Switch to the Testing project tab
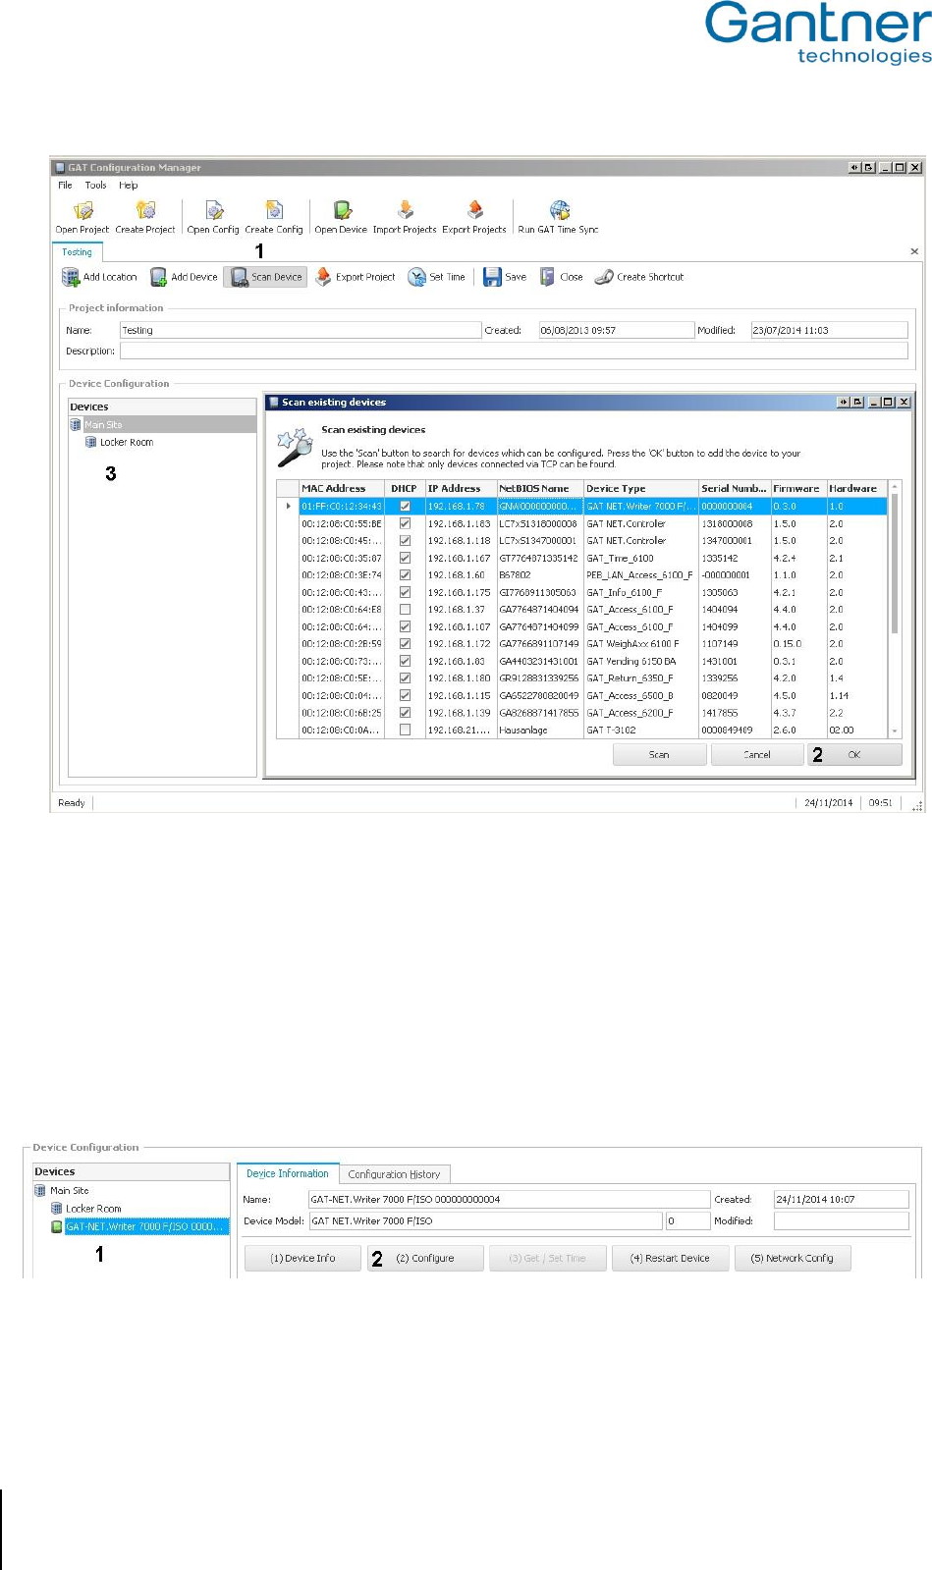Image resolution: width=932 pixels, height=1570 pixels. [77, 252]
